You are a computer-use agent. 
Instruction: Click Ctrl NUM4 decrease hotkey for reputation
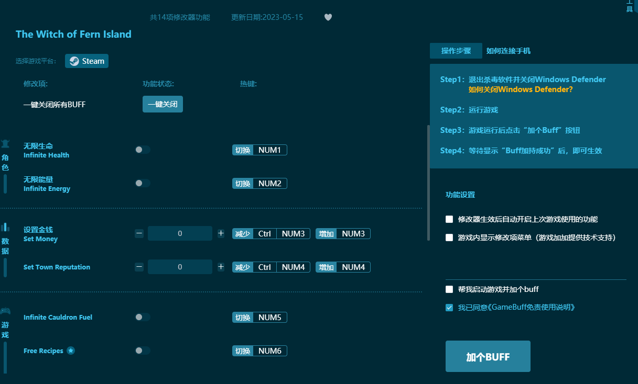tap(271, 267)
